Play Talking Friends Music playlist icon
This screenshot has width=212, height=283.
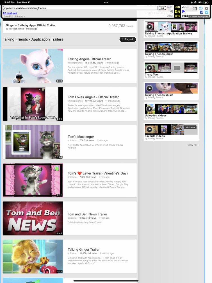pyautogui.click(x=149, y=88)
